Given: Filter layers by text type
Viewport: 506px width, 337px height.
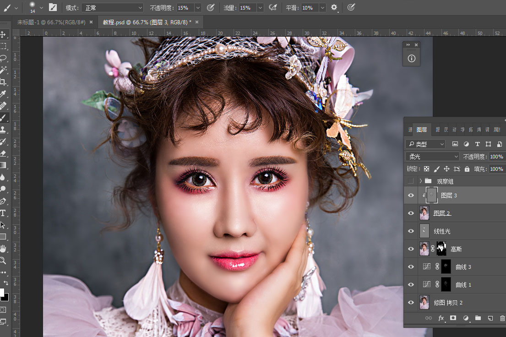Looking at the screenshot, I should [477, 144].
